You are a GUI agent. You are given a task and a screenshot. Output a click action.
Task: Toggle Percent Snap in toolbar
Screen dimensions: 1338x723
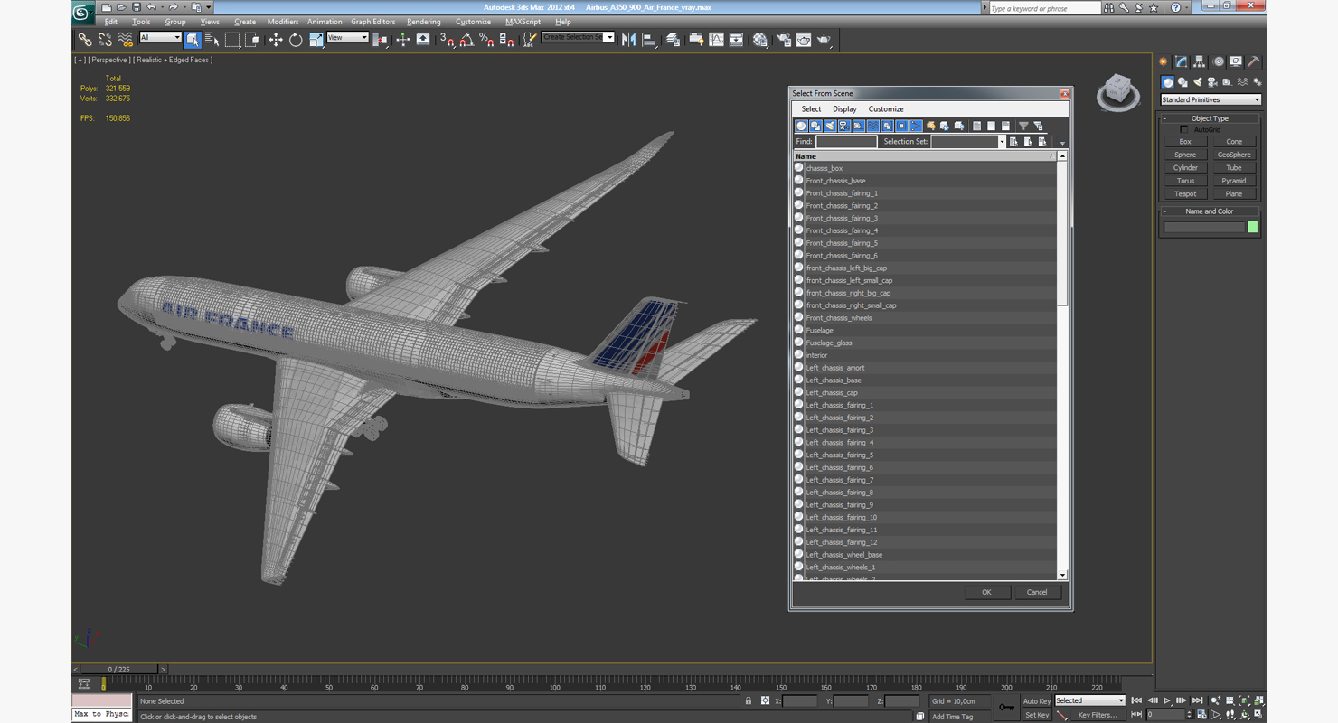coord(486,39)
